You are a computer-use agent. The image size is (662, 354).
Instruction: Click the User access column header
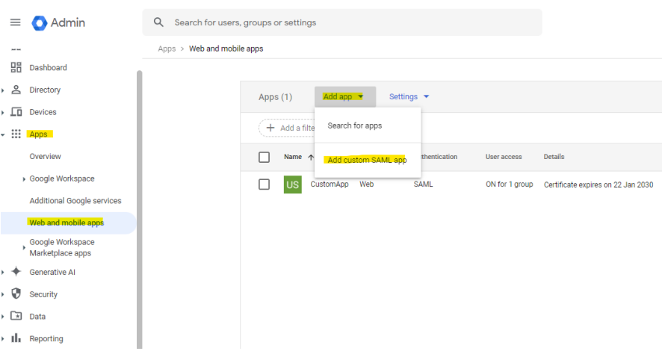[504, 157]
